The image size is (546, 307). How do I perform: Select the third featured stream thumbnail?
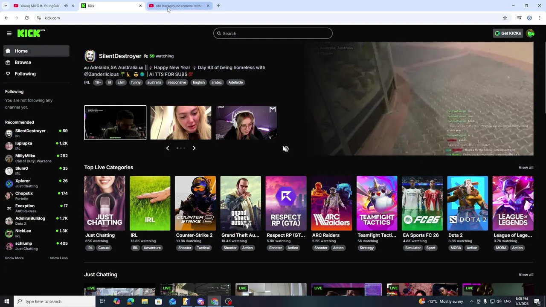point(246,122)
